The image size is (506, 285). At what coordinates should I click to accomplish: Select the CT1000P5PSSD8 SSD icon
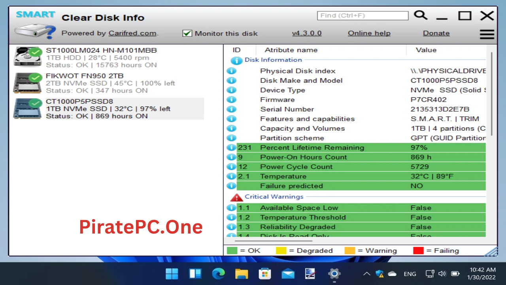point(28,108)
